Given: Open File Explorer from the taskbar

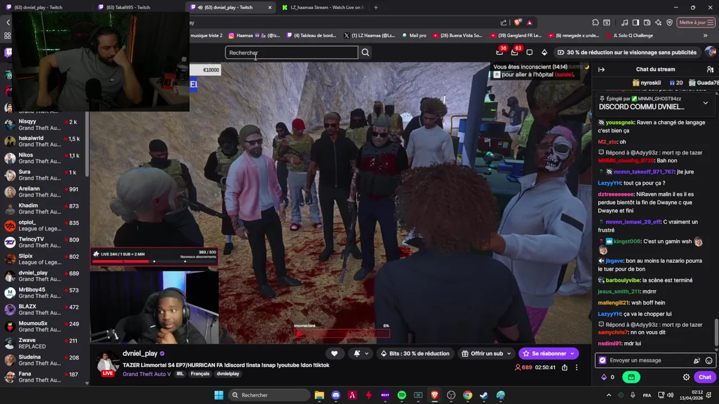Looking at the screenshot, I should coord(319,395).
